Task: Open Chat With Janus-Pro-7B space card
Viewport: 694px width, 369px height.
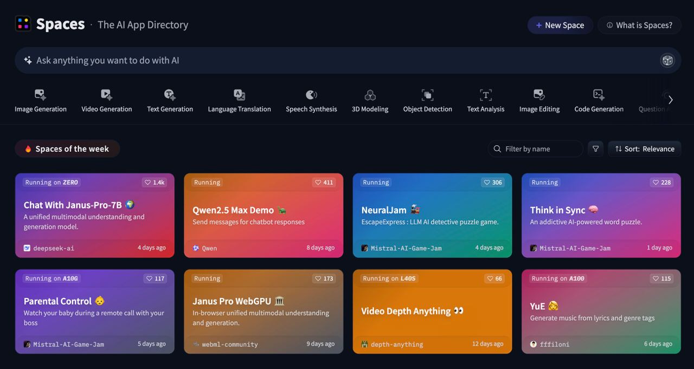Action: [95, 215]
